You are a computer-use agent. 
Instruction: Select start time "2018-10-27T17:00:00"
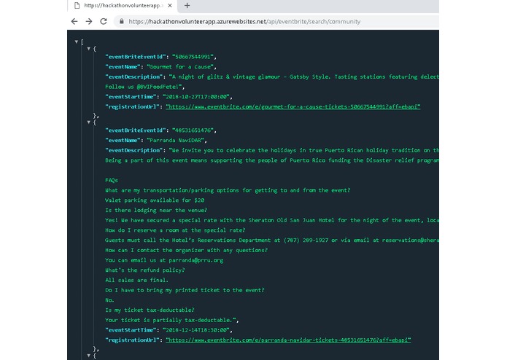pos(196,97)
